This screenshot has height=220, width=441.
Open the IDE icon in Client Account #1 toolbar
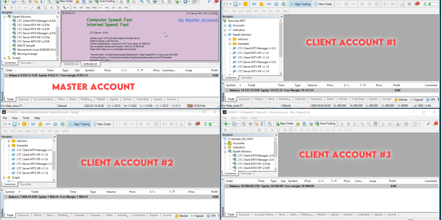click(x=254, y=4)
